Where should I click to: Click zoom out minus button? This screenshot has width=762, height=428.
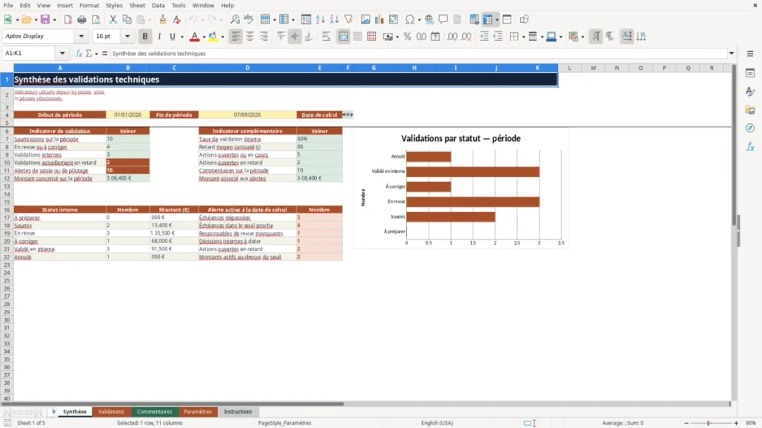click(x=686, y=423)
